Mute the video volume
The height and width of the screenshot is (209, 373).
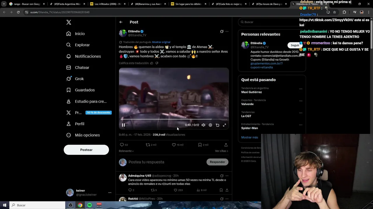coord(203,125)
